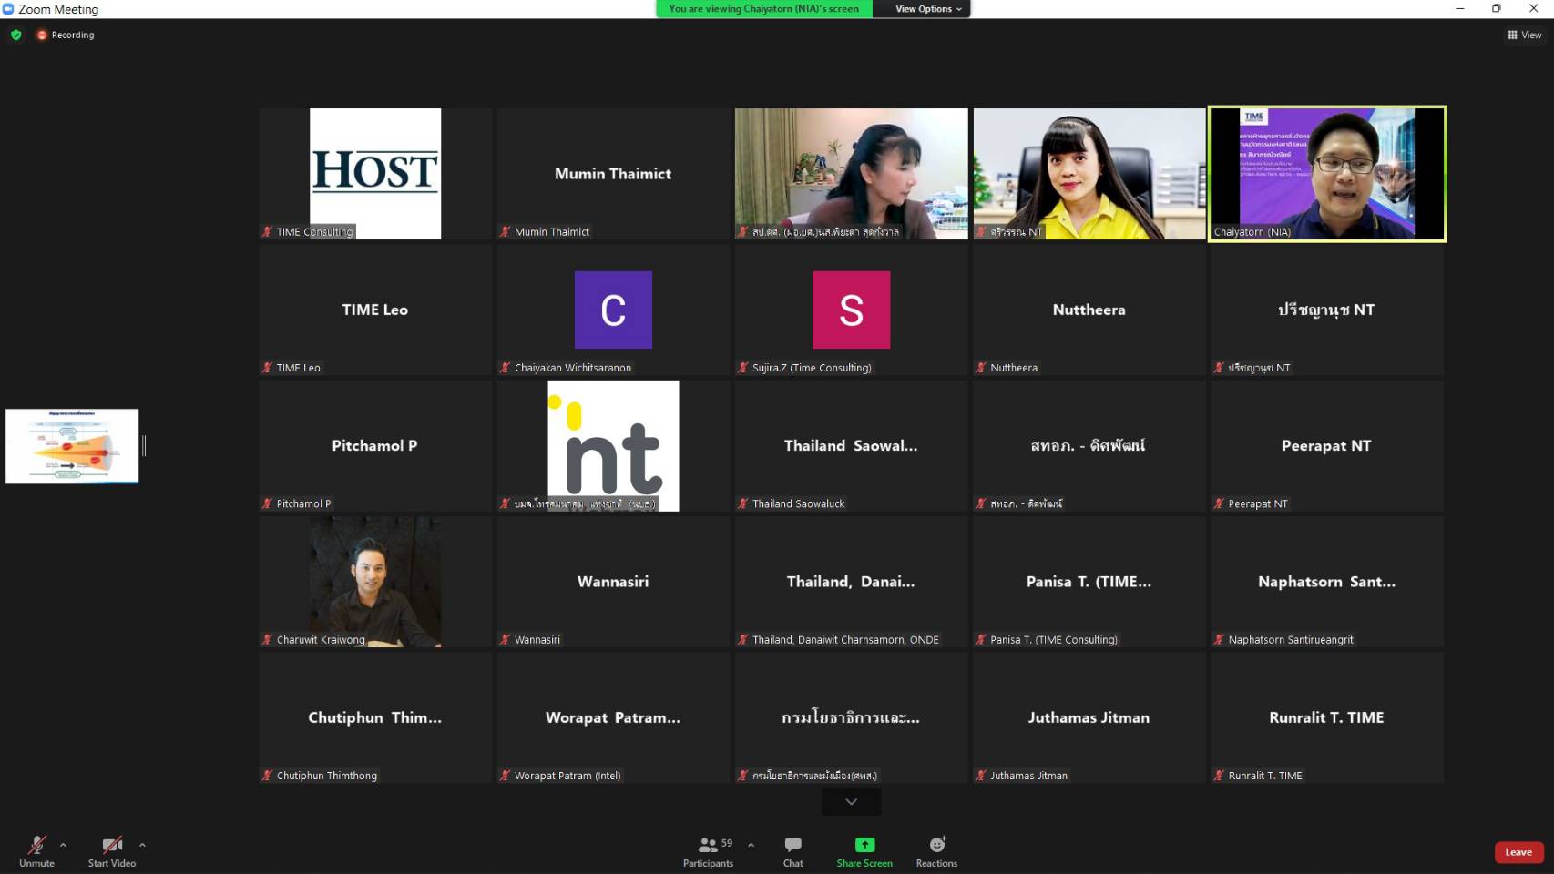
Task: Expand video options arrow beside Start Video
Action: click(x=142, y=845)
